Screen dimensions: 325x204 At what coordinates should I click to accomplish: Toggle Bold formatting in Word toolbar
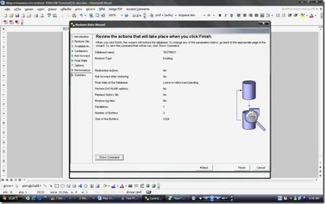[220, 15]
